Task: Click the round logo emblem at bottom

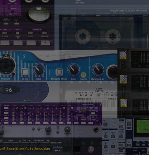Action: (x=91, y=149)
